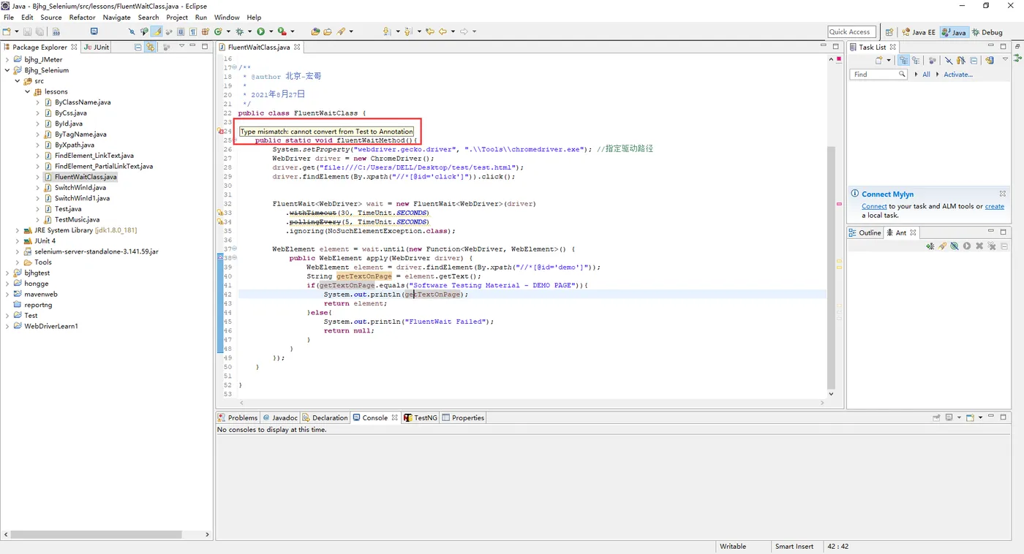Click the Open Perspective icon
This screenshot has width=1024, height=554.
point(889,32)
